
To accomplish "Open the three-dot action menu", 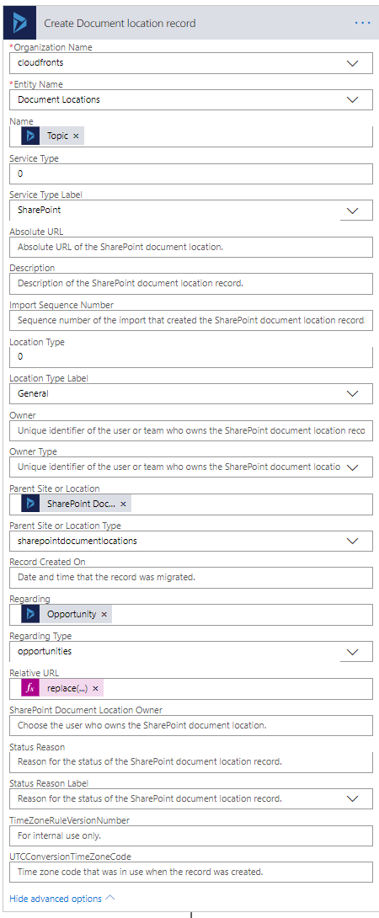I will click(363, 23).
